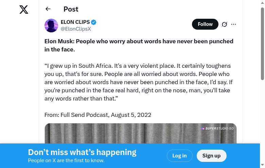Click the X logo in the sidebar

point(24,10)
